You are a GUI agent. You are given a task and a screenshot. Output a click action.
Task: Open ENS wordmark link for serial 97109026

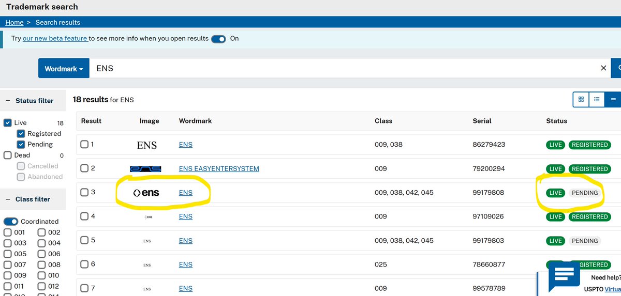(185, 216)
